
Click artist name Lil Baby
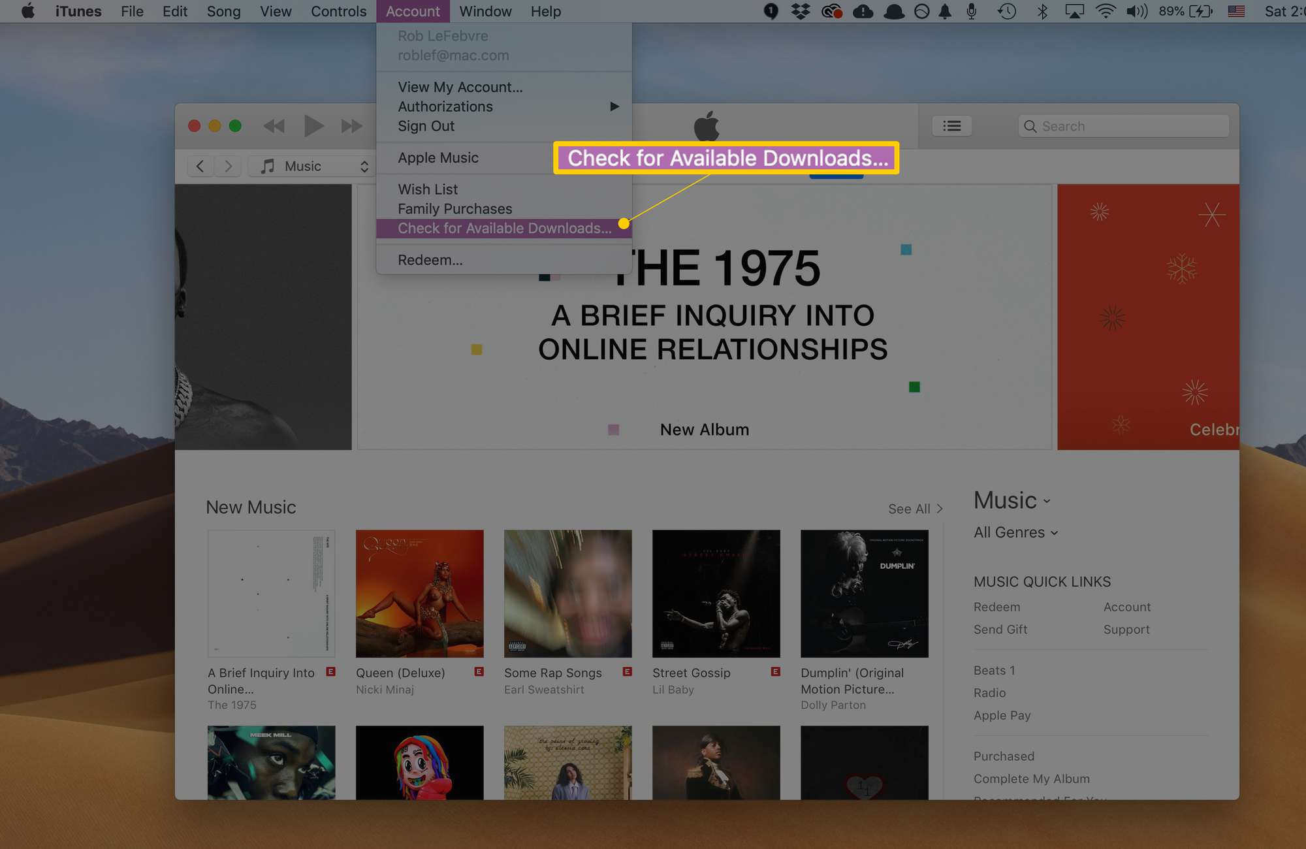coord(673,690)
